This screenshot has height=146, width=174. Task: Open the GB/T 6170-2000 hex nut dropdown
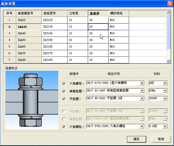(142, 83)
